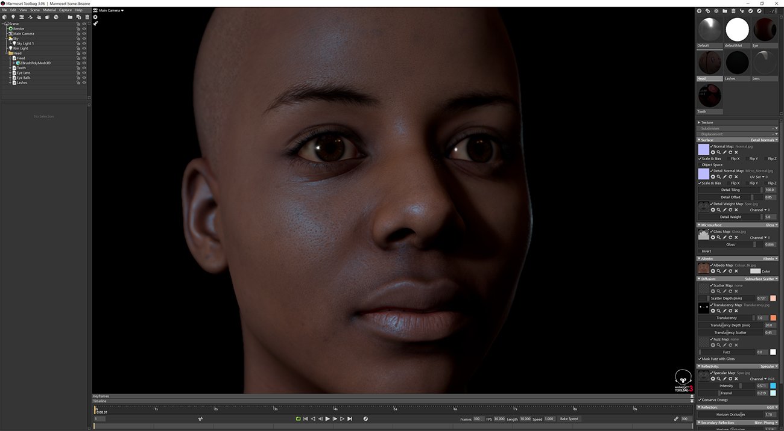The width and height of the screenshot is (784, 431).
Task: Select the add camera icon in the toolbar
Action: tap(21, 17)
